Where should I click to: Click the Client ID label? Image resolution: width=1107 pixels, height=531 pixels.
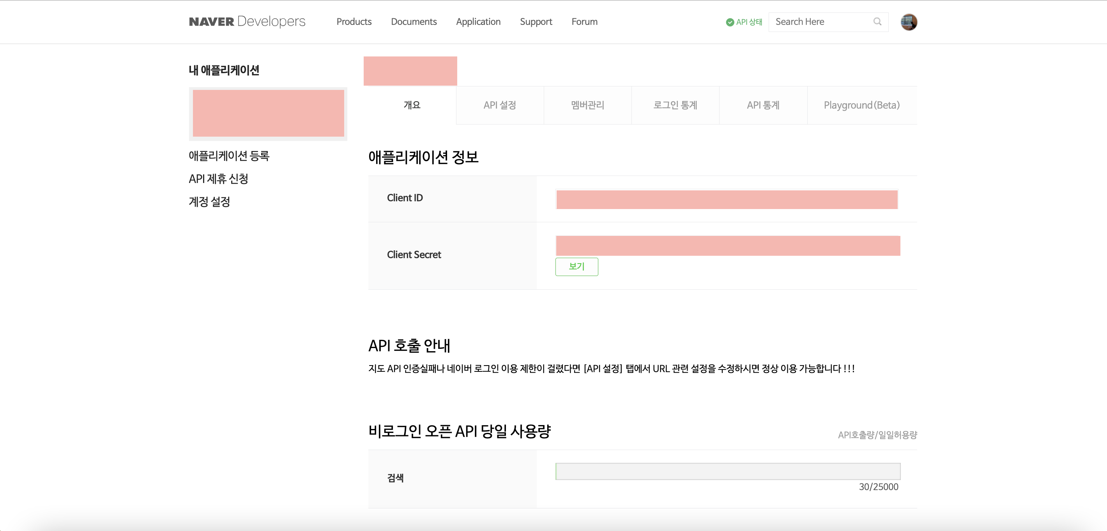tap(405, 198)
